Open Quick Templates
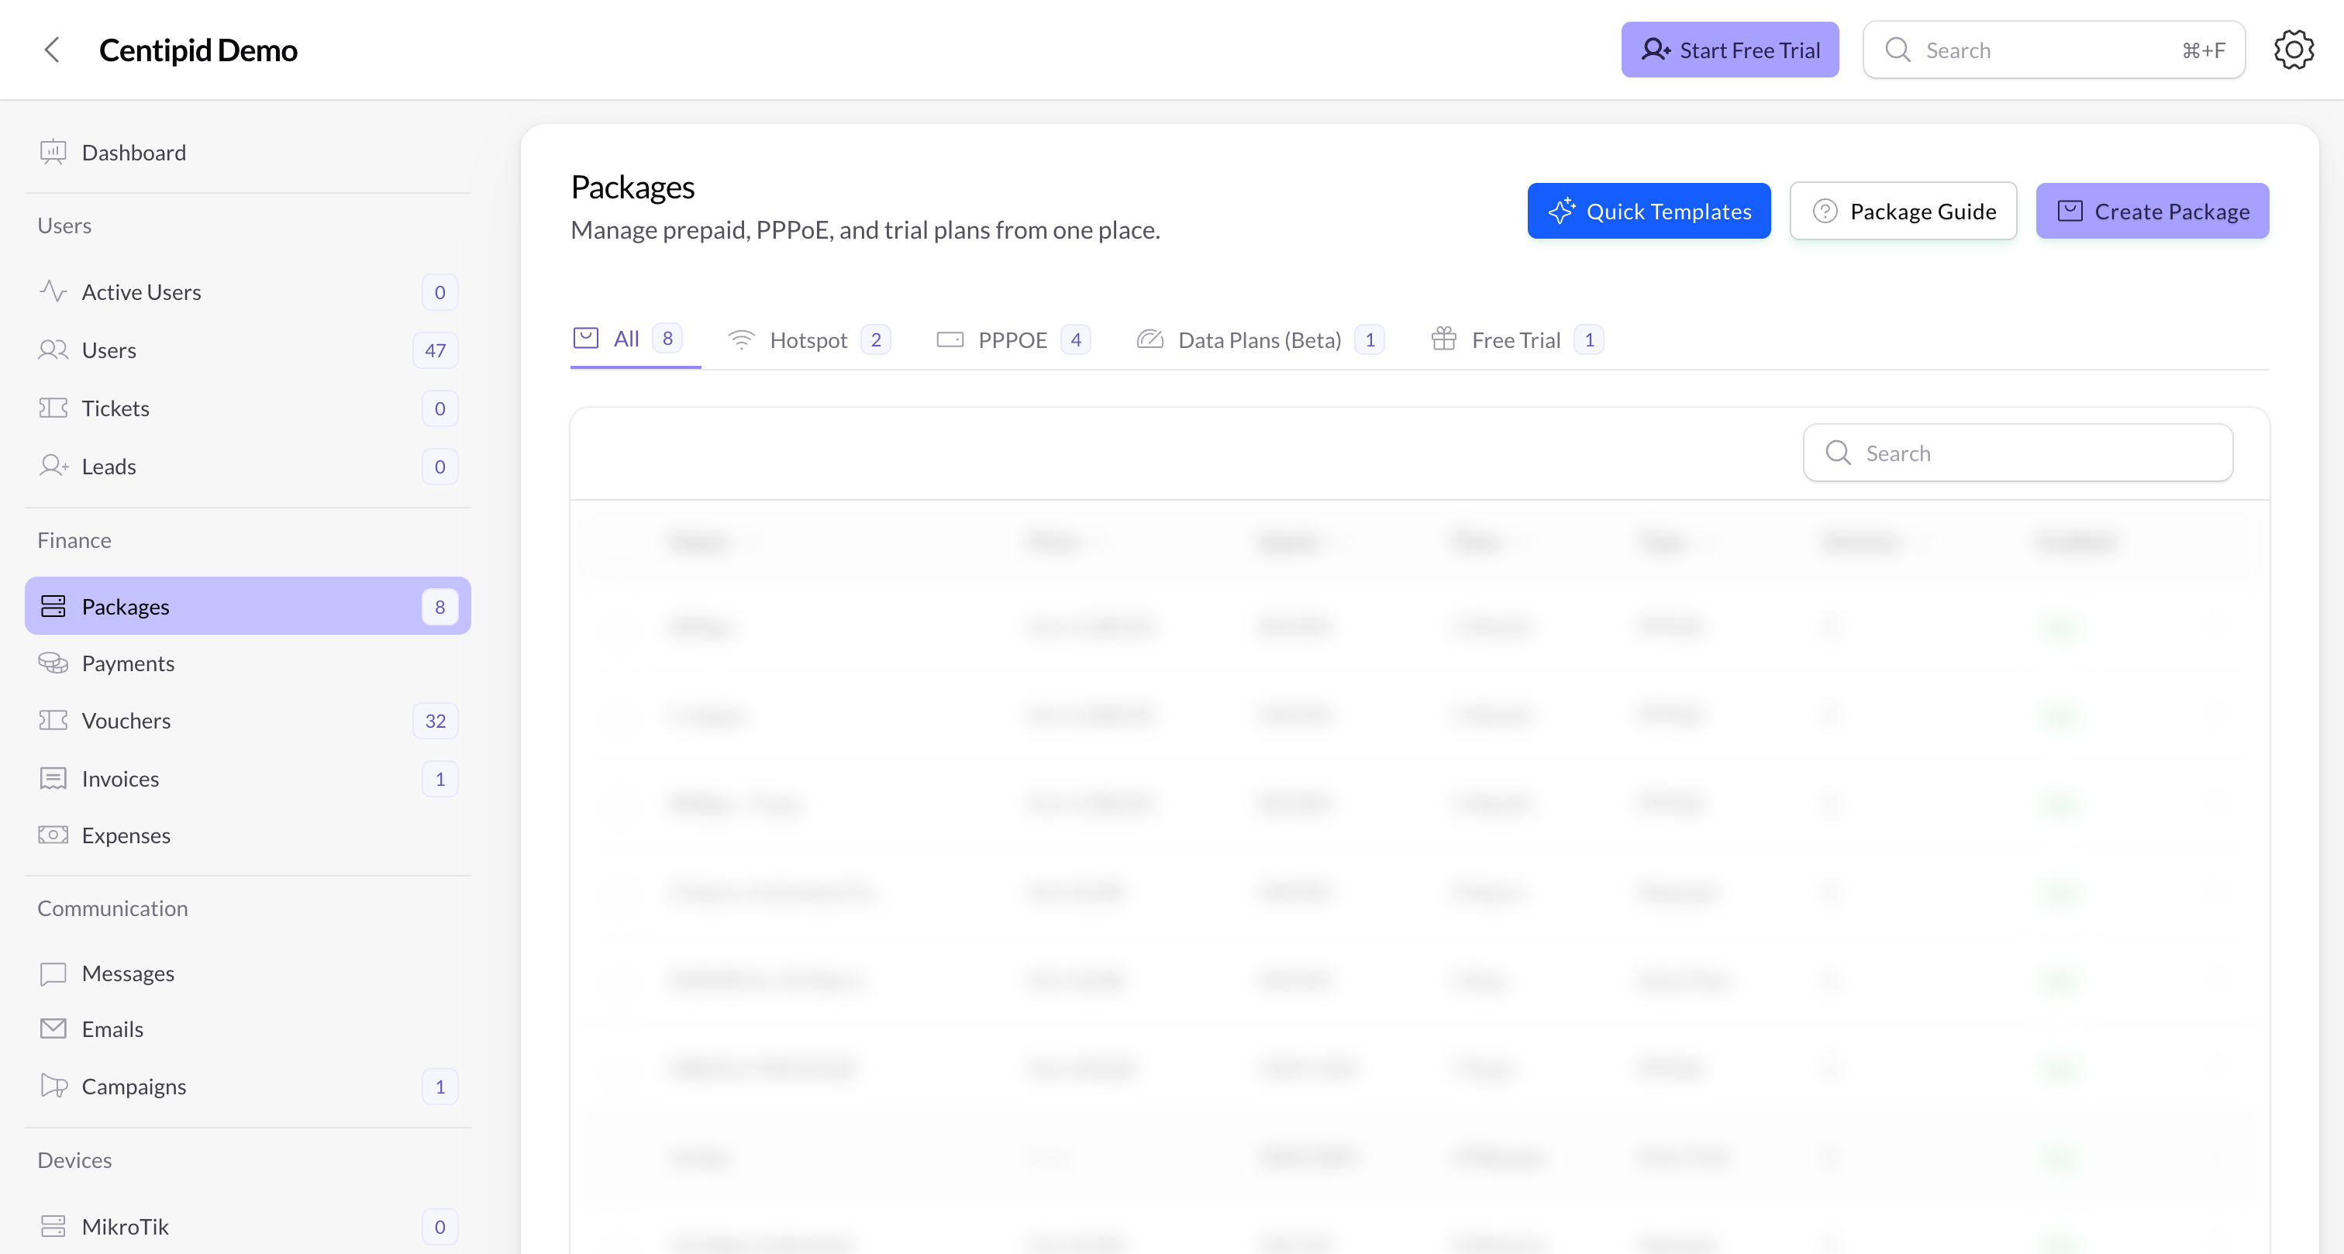The height and width of the screenshot is (1254, 2344). click(1649, 210)
